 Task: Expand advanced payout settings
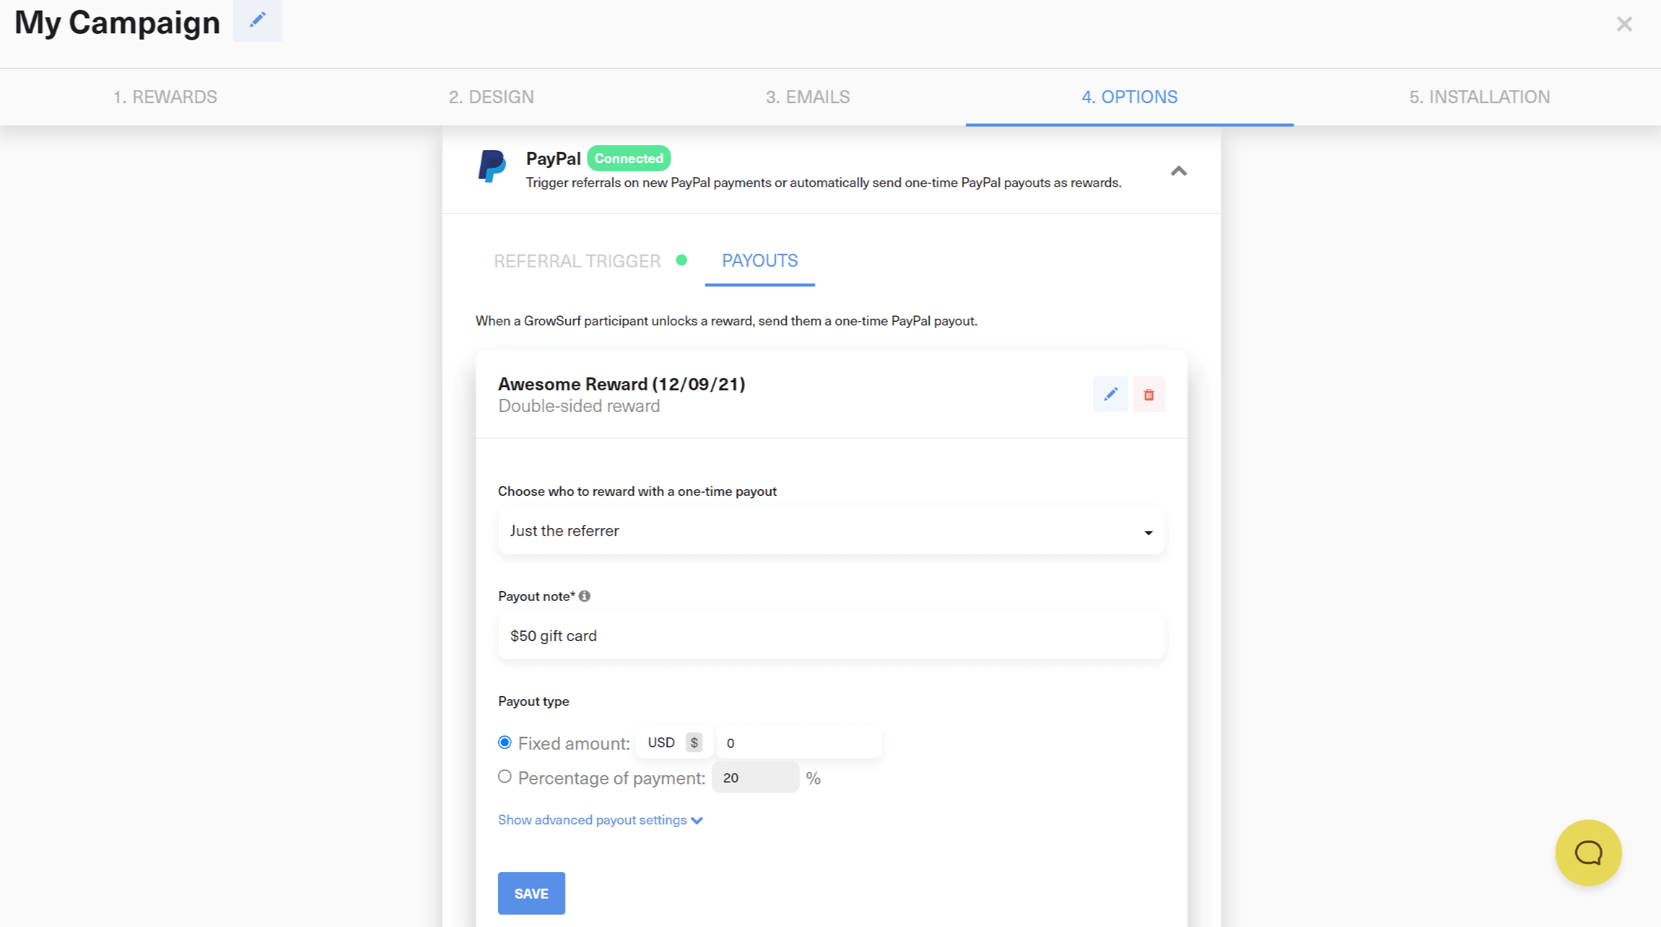click(599, 820)
